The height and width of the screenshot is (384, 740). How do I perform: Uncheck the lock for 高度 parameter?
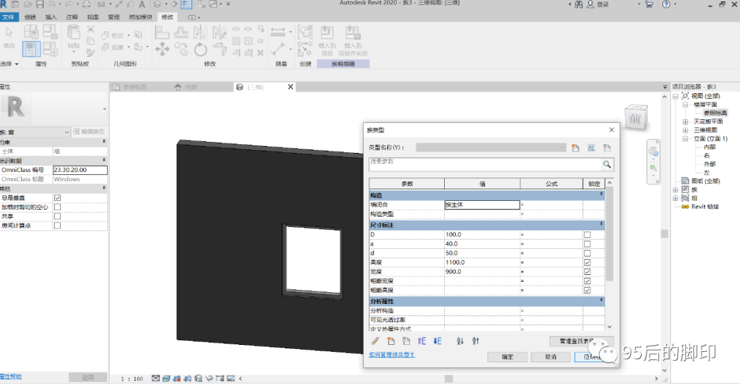[x=587, y=263]
